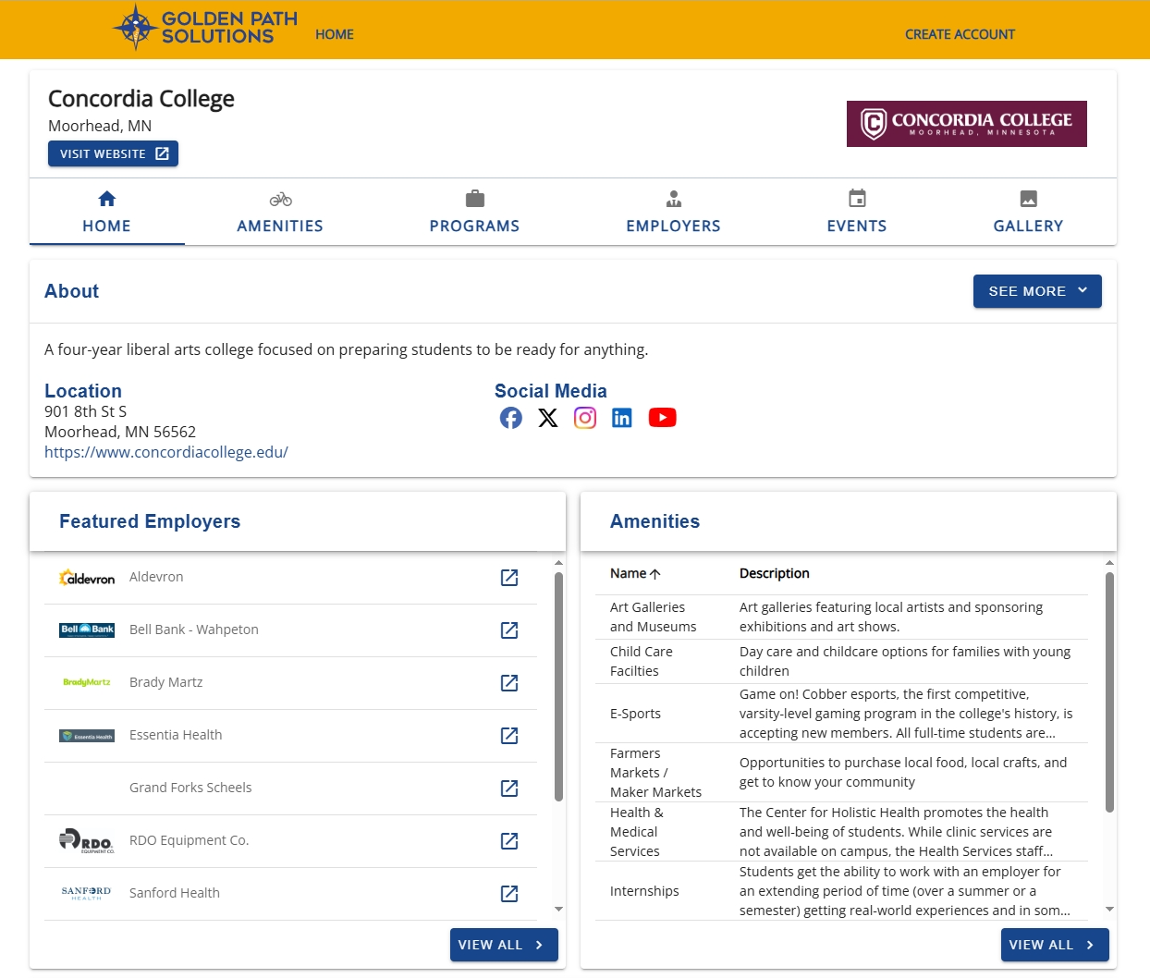Select the Bell Bank - Wahpeton employer name
1150x978 pixels.
coord(194,630)
